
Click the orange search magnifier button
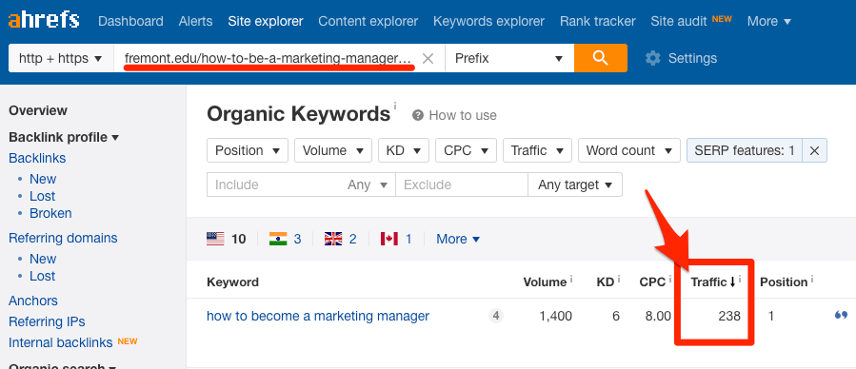pos(600,58)
